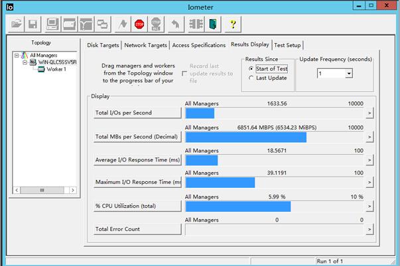
Task: Select the Last Update radio button
Action: [250, 78]
